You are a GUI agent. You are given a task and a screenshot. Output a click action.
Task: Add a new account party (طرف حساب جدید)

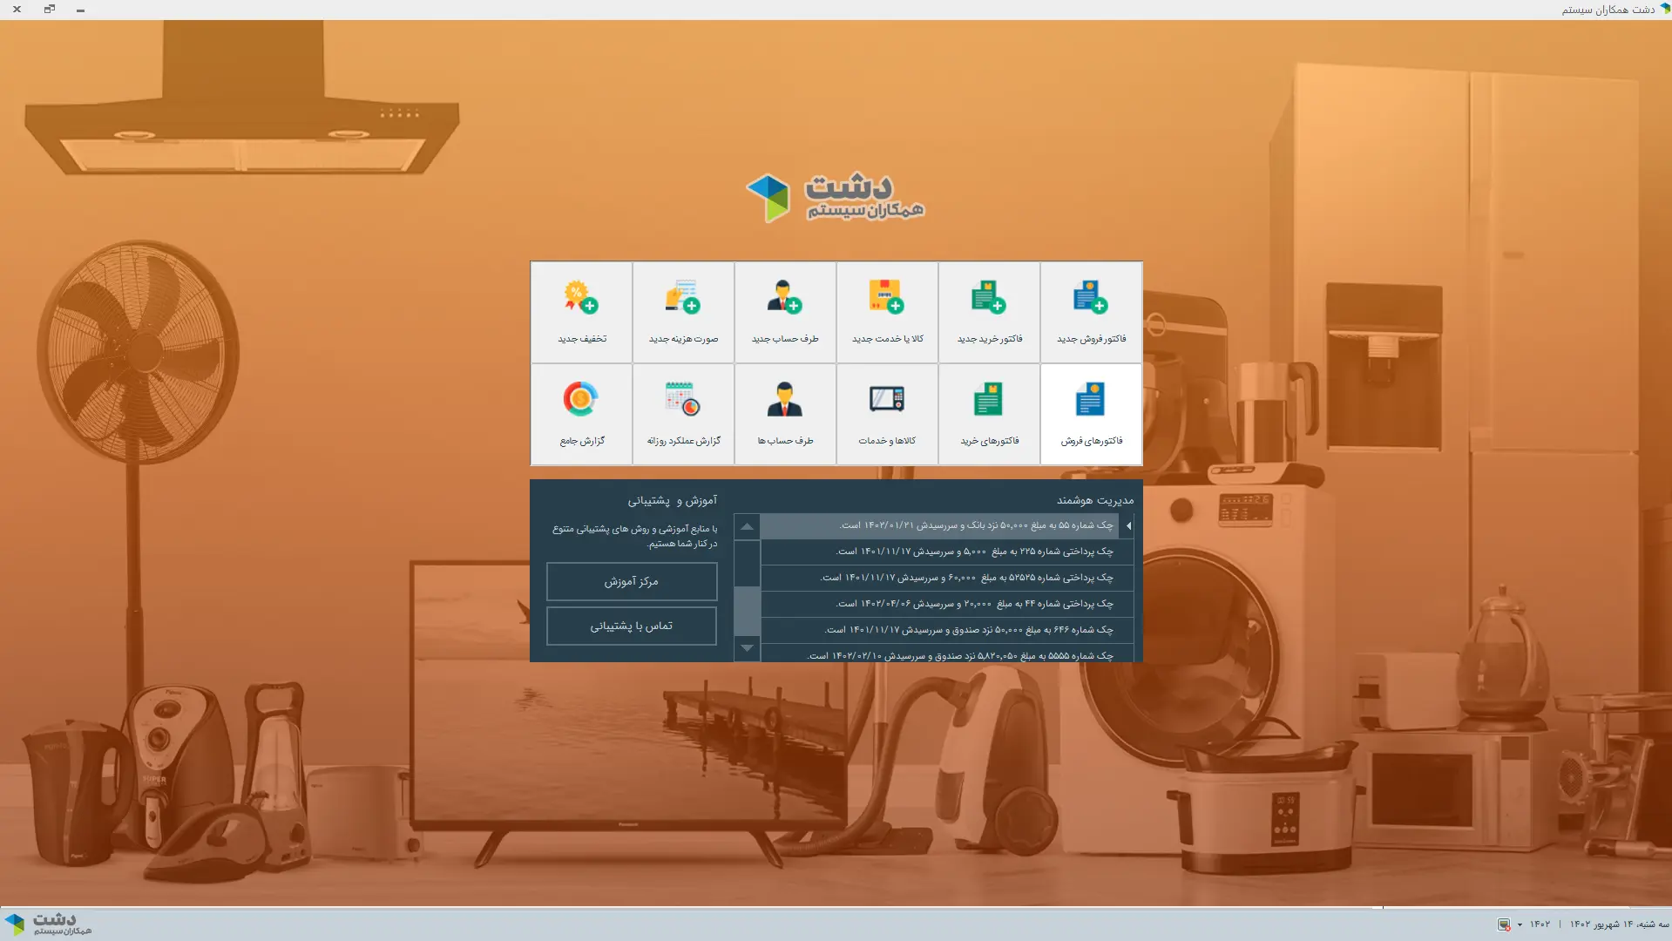point(785,312)
